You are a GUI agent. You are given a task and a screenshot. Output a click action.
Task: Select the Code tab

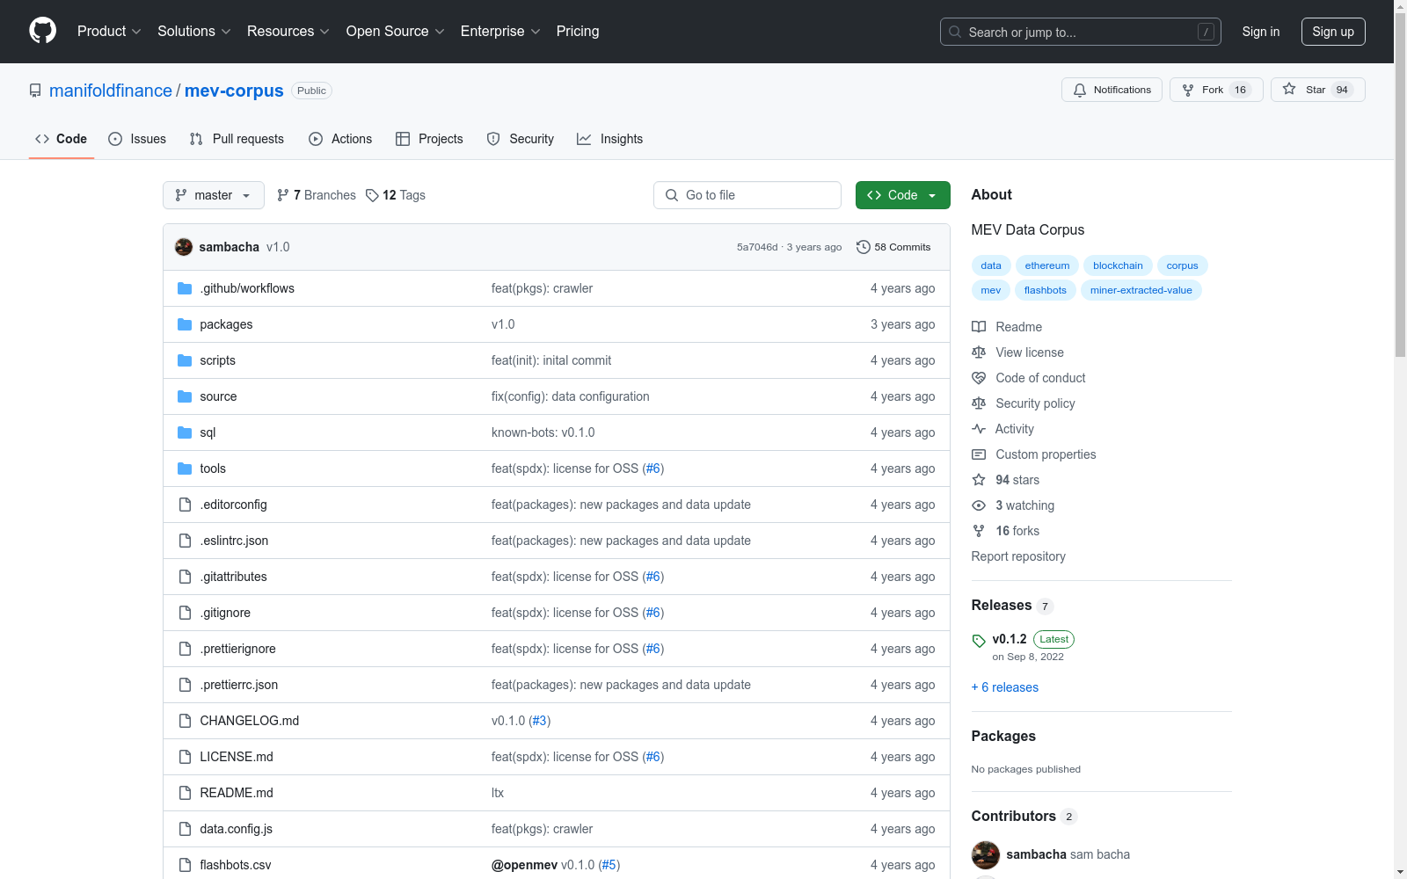click(x=62, y=139)
